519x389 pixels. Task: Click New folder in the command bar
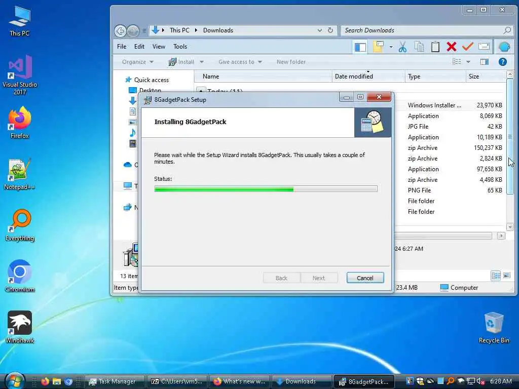(x=291, y=62)
